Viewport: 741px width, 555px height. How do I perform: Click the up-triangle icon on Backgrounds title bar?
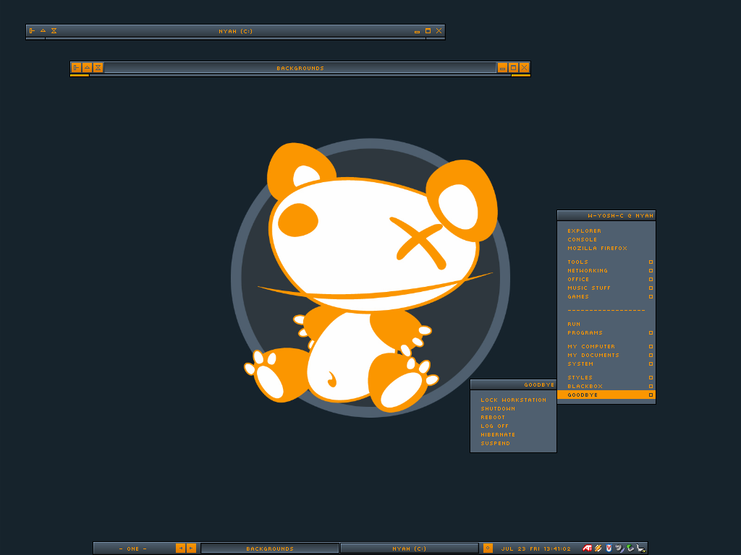[87, 67]
